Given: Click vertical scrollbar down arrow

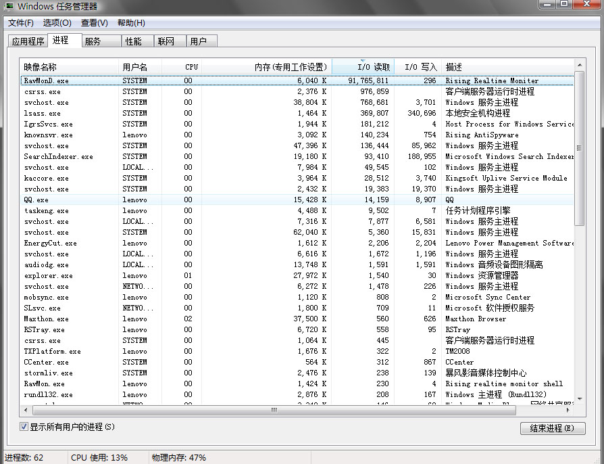Looking at the screenshot, I should 580,399.
